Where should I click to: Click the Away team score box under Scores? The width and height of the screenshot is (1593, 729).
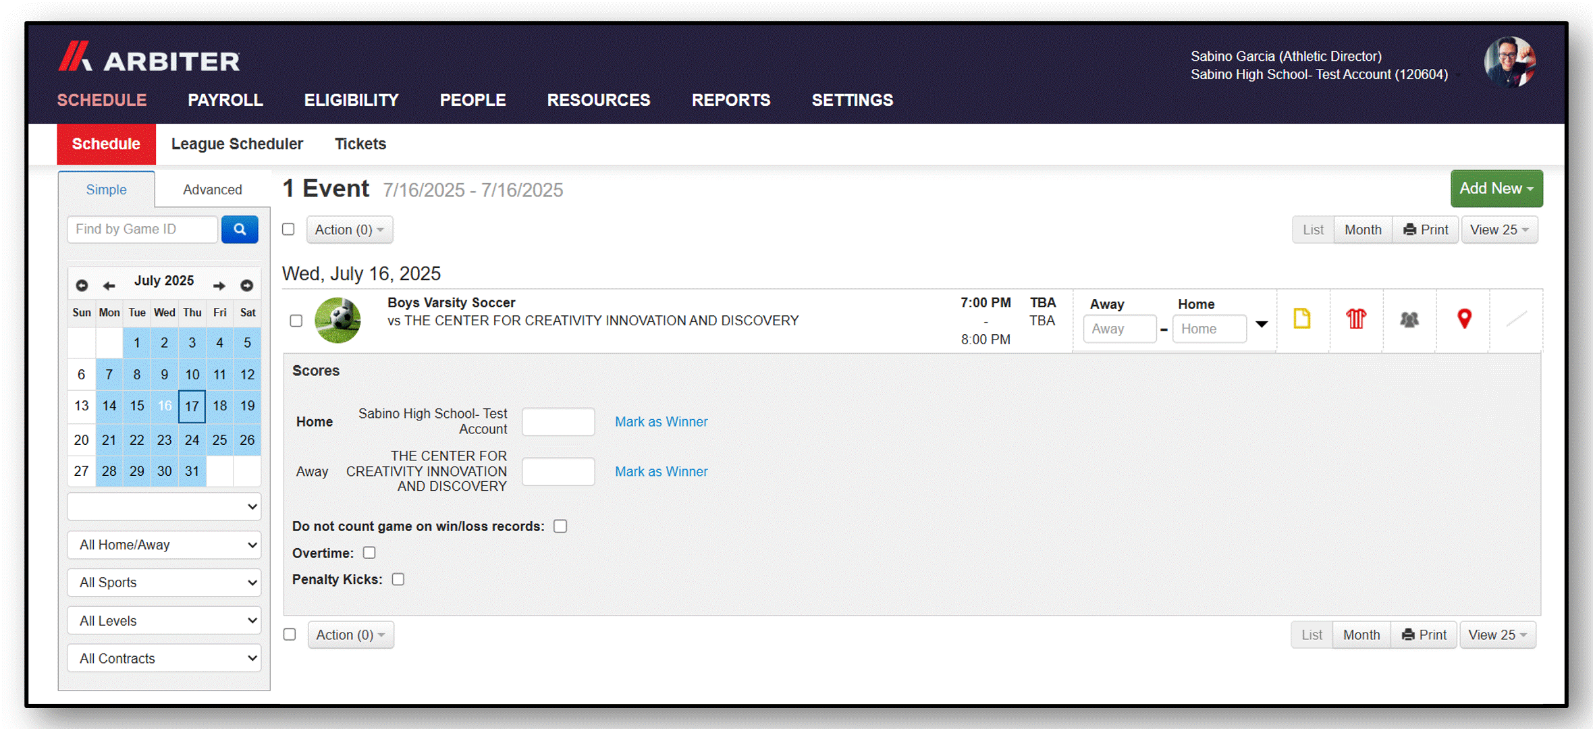pos(558,472)
